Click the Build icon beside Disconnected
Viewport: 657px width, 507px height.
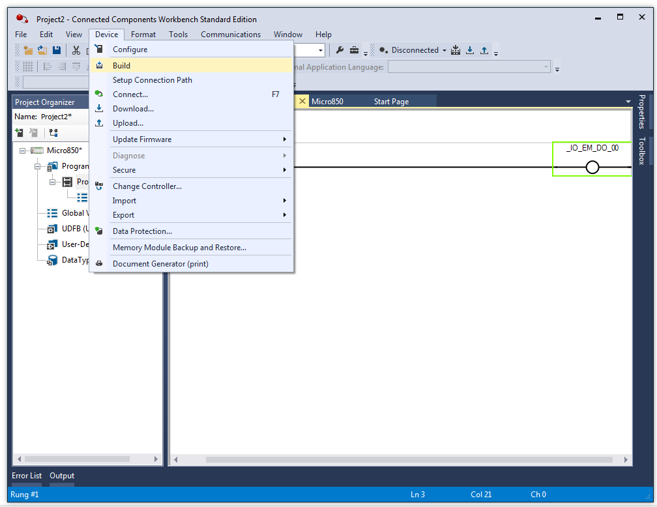point(456,50)
